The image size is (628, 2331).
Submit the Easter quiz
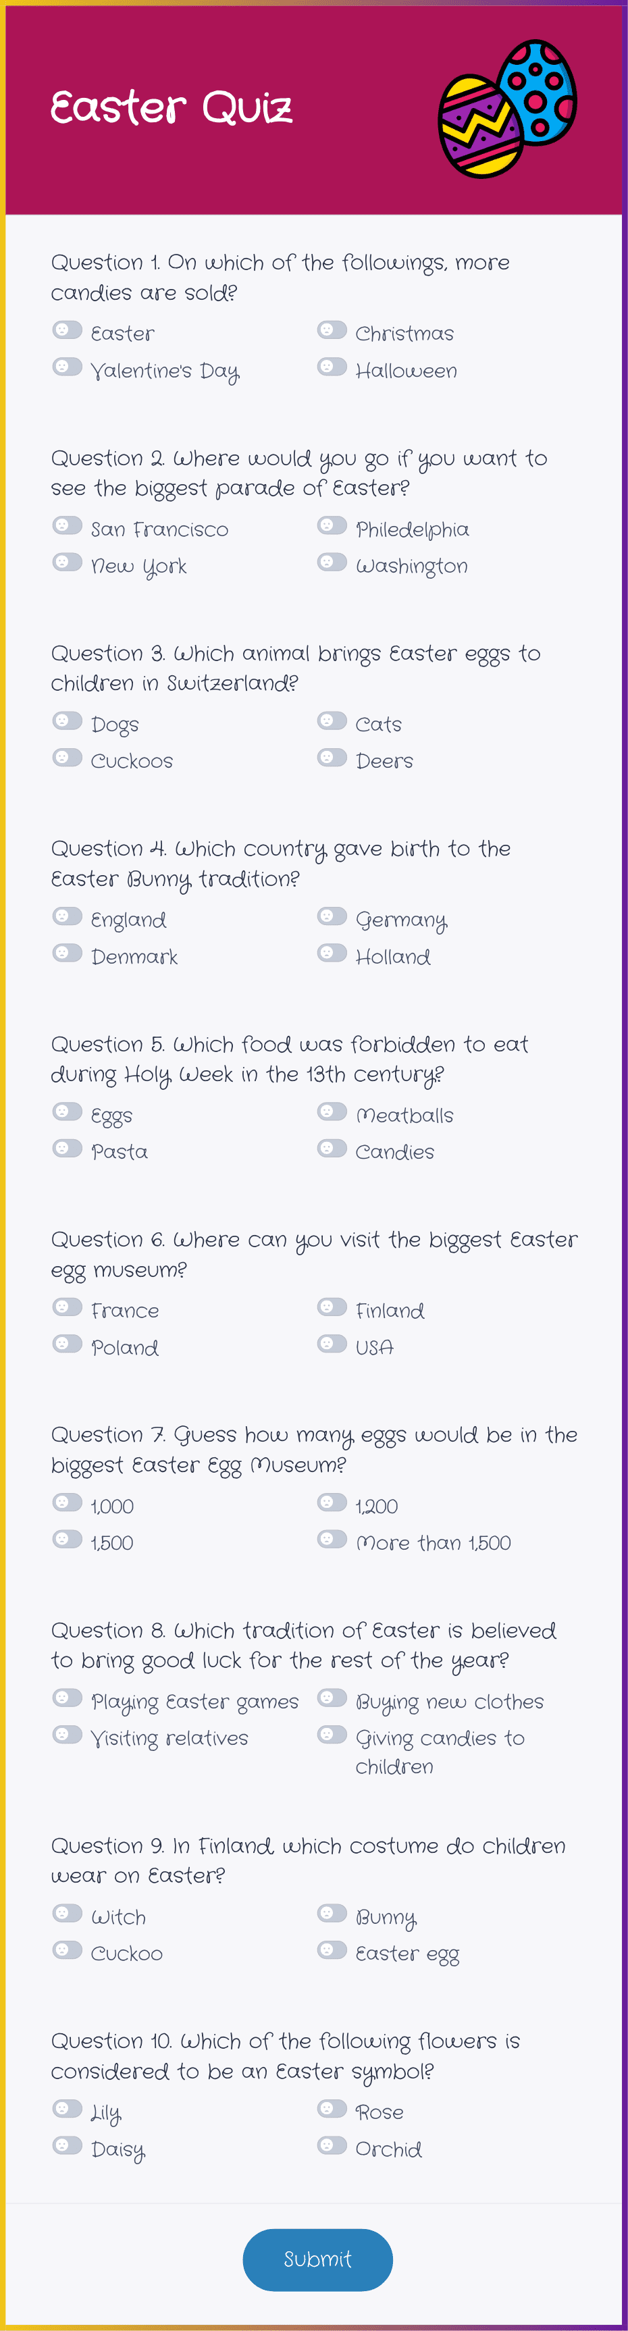(x=317, y=2259)
